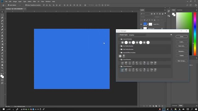The width and height of the screenshot is (198, 111).
Task: Select the Horizontal Type tool
Action: coord(2,56)
